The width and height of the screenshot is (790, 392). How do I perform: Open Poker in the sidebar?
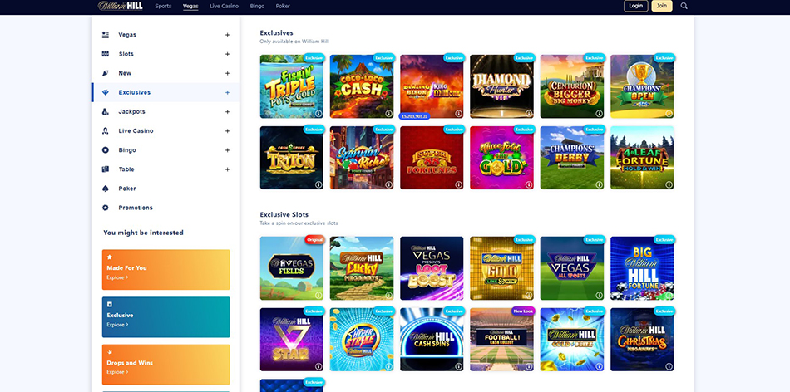coord(127,189)
